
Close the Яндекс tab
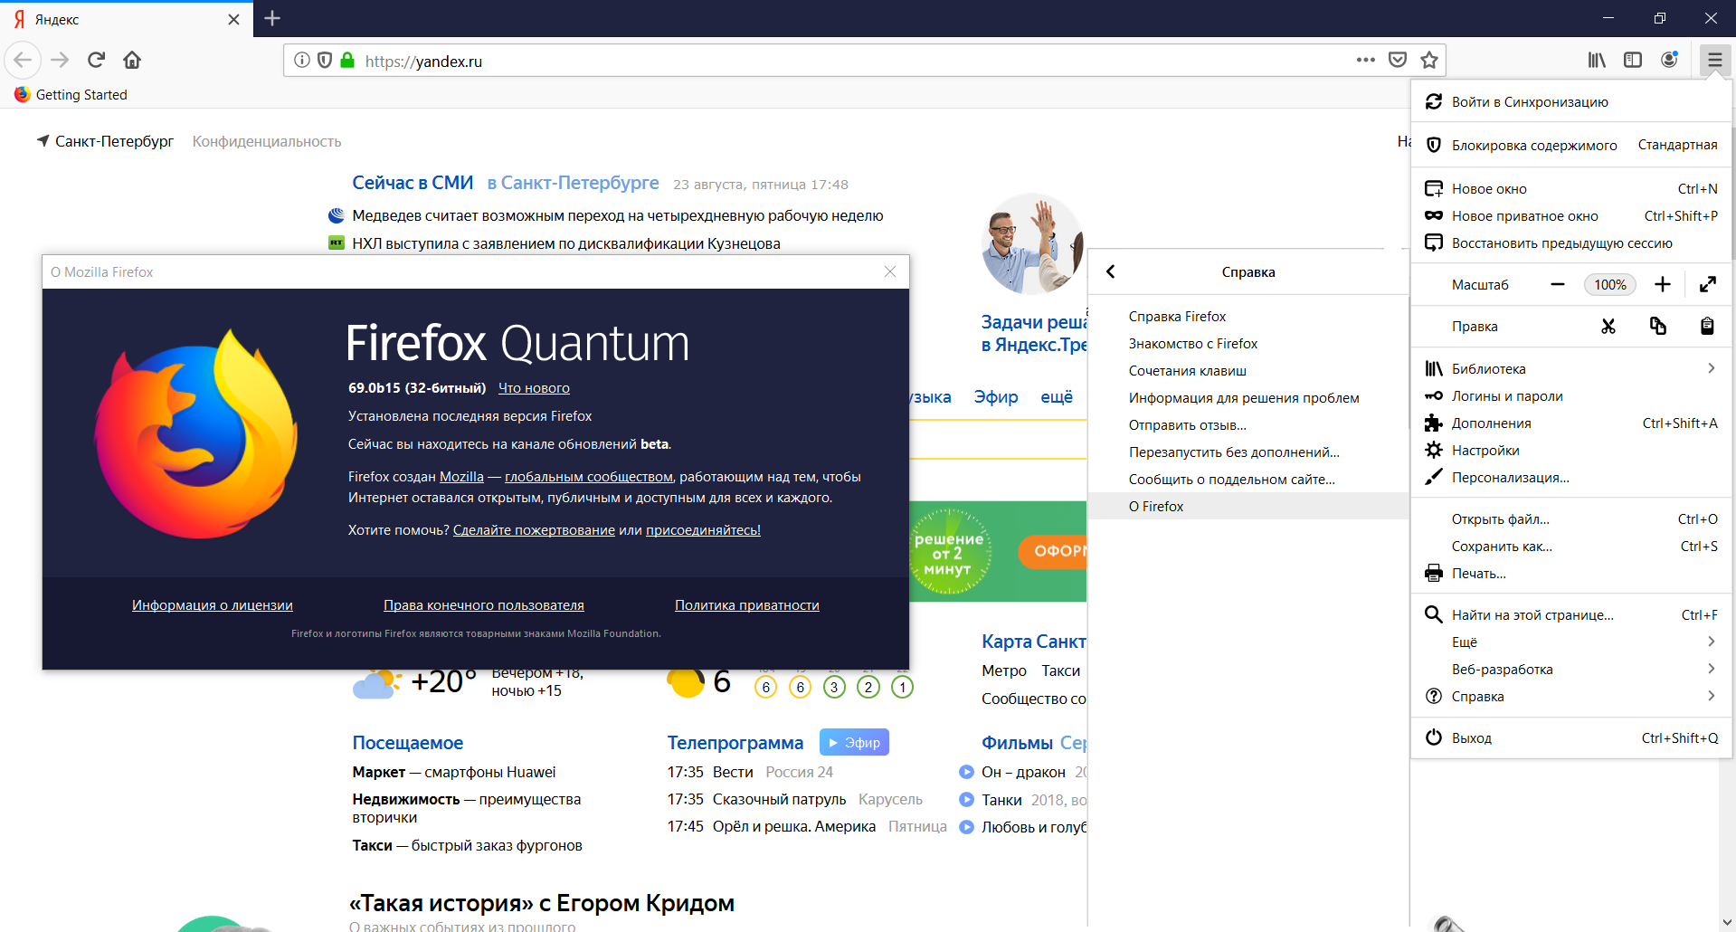tap(233, 19)
